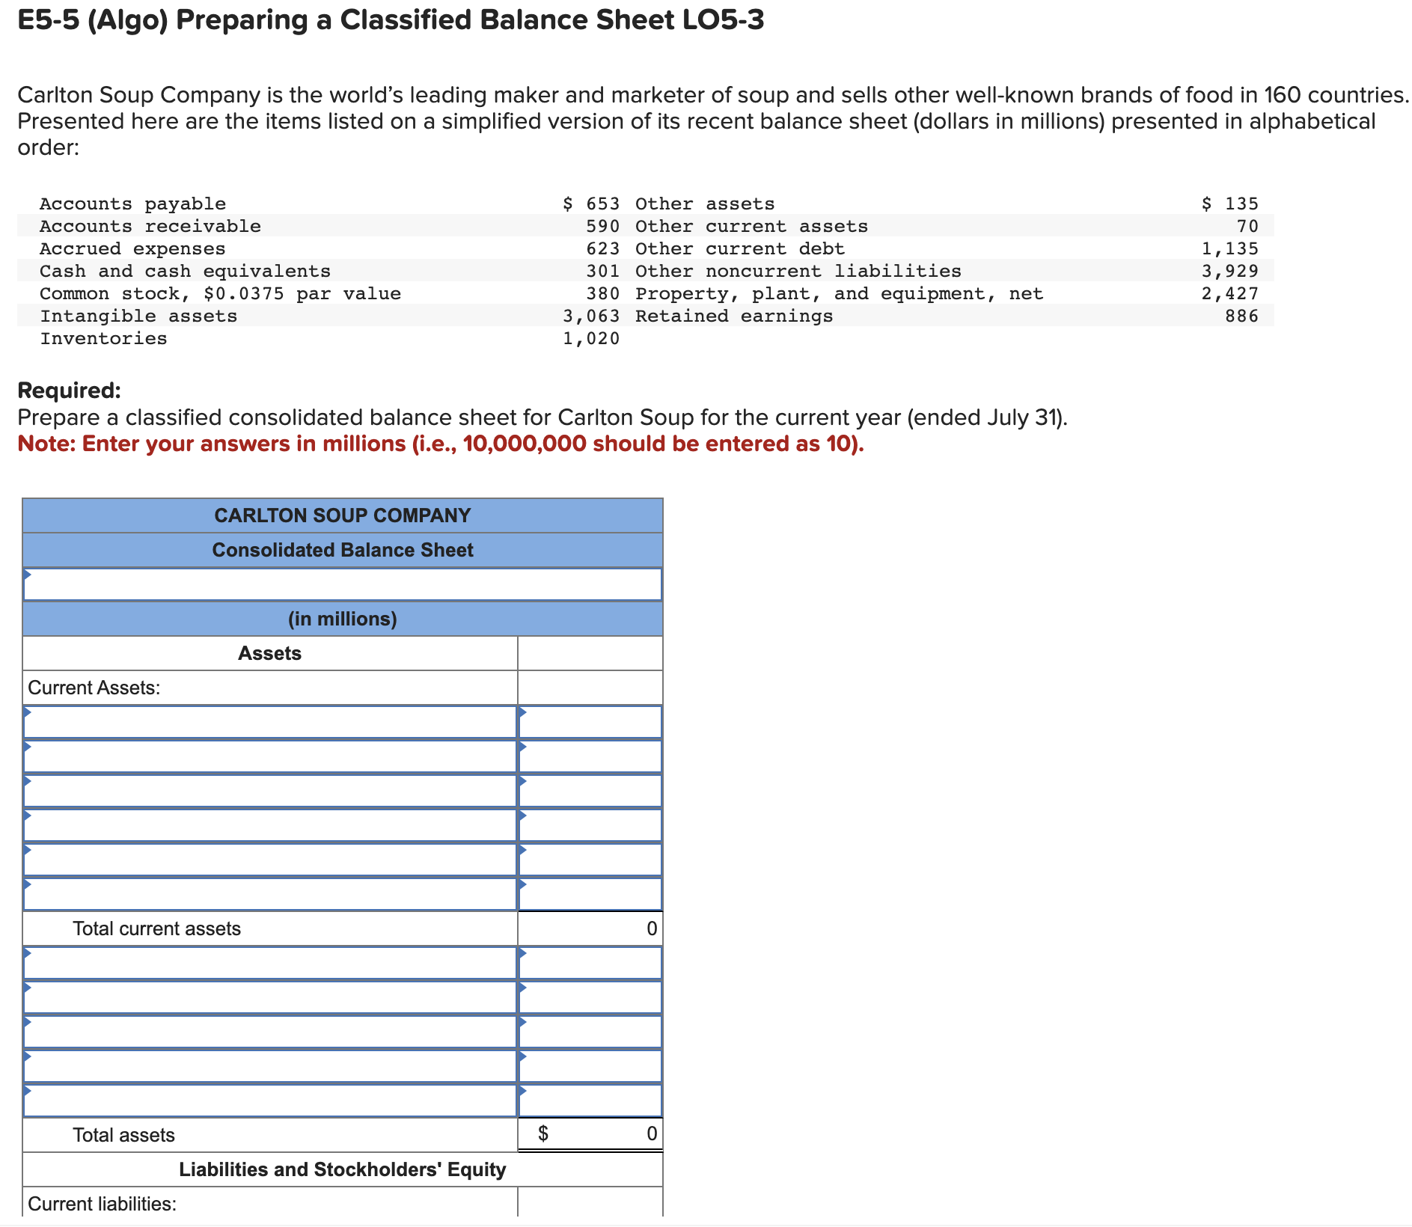Open the amount dropdown beside the first current asset row
Screen dimensions: 1412x1227
[x=590, y=721]
